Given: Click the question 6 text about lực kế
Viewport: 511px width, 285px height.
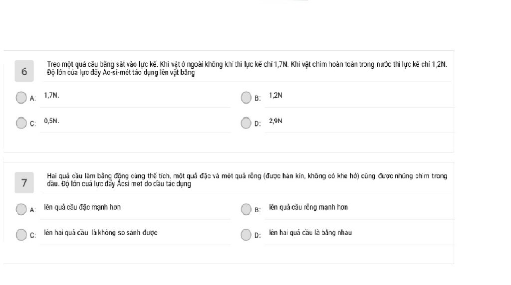Looking at the screenshot, I should point(247,68).
